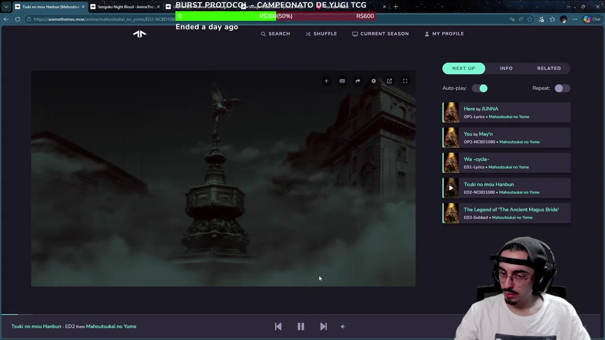Enter fullscreen mode on the video
The height and width of the screenshot is (340, 605).
click(x=405, y=81)
